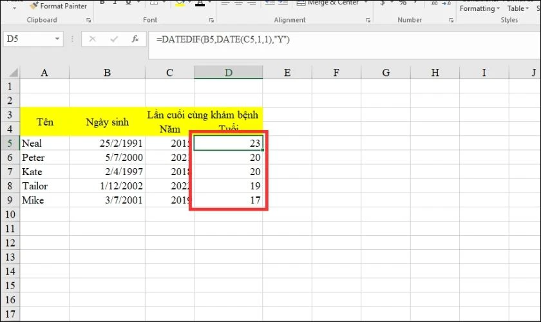The height and width of the screenshot is (322, 541).
Task: Select birth date cell 5/7/2000
Action: tap(107, 157)
